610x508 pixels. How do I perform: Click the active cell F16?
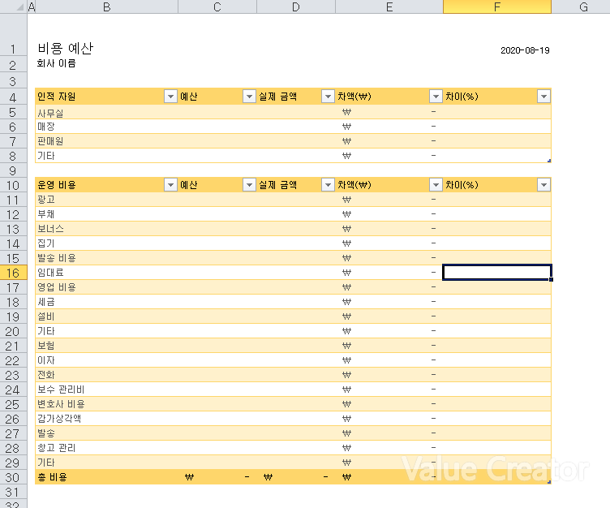click(497, 273)
